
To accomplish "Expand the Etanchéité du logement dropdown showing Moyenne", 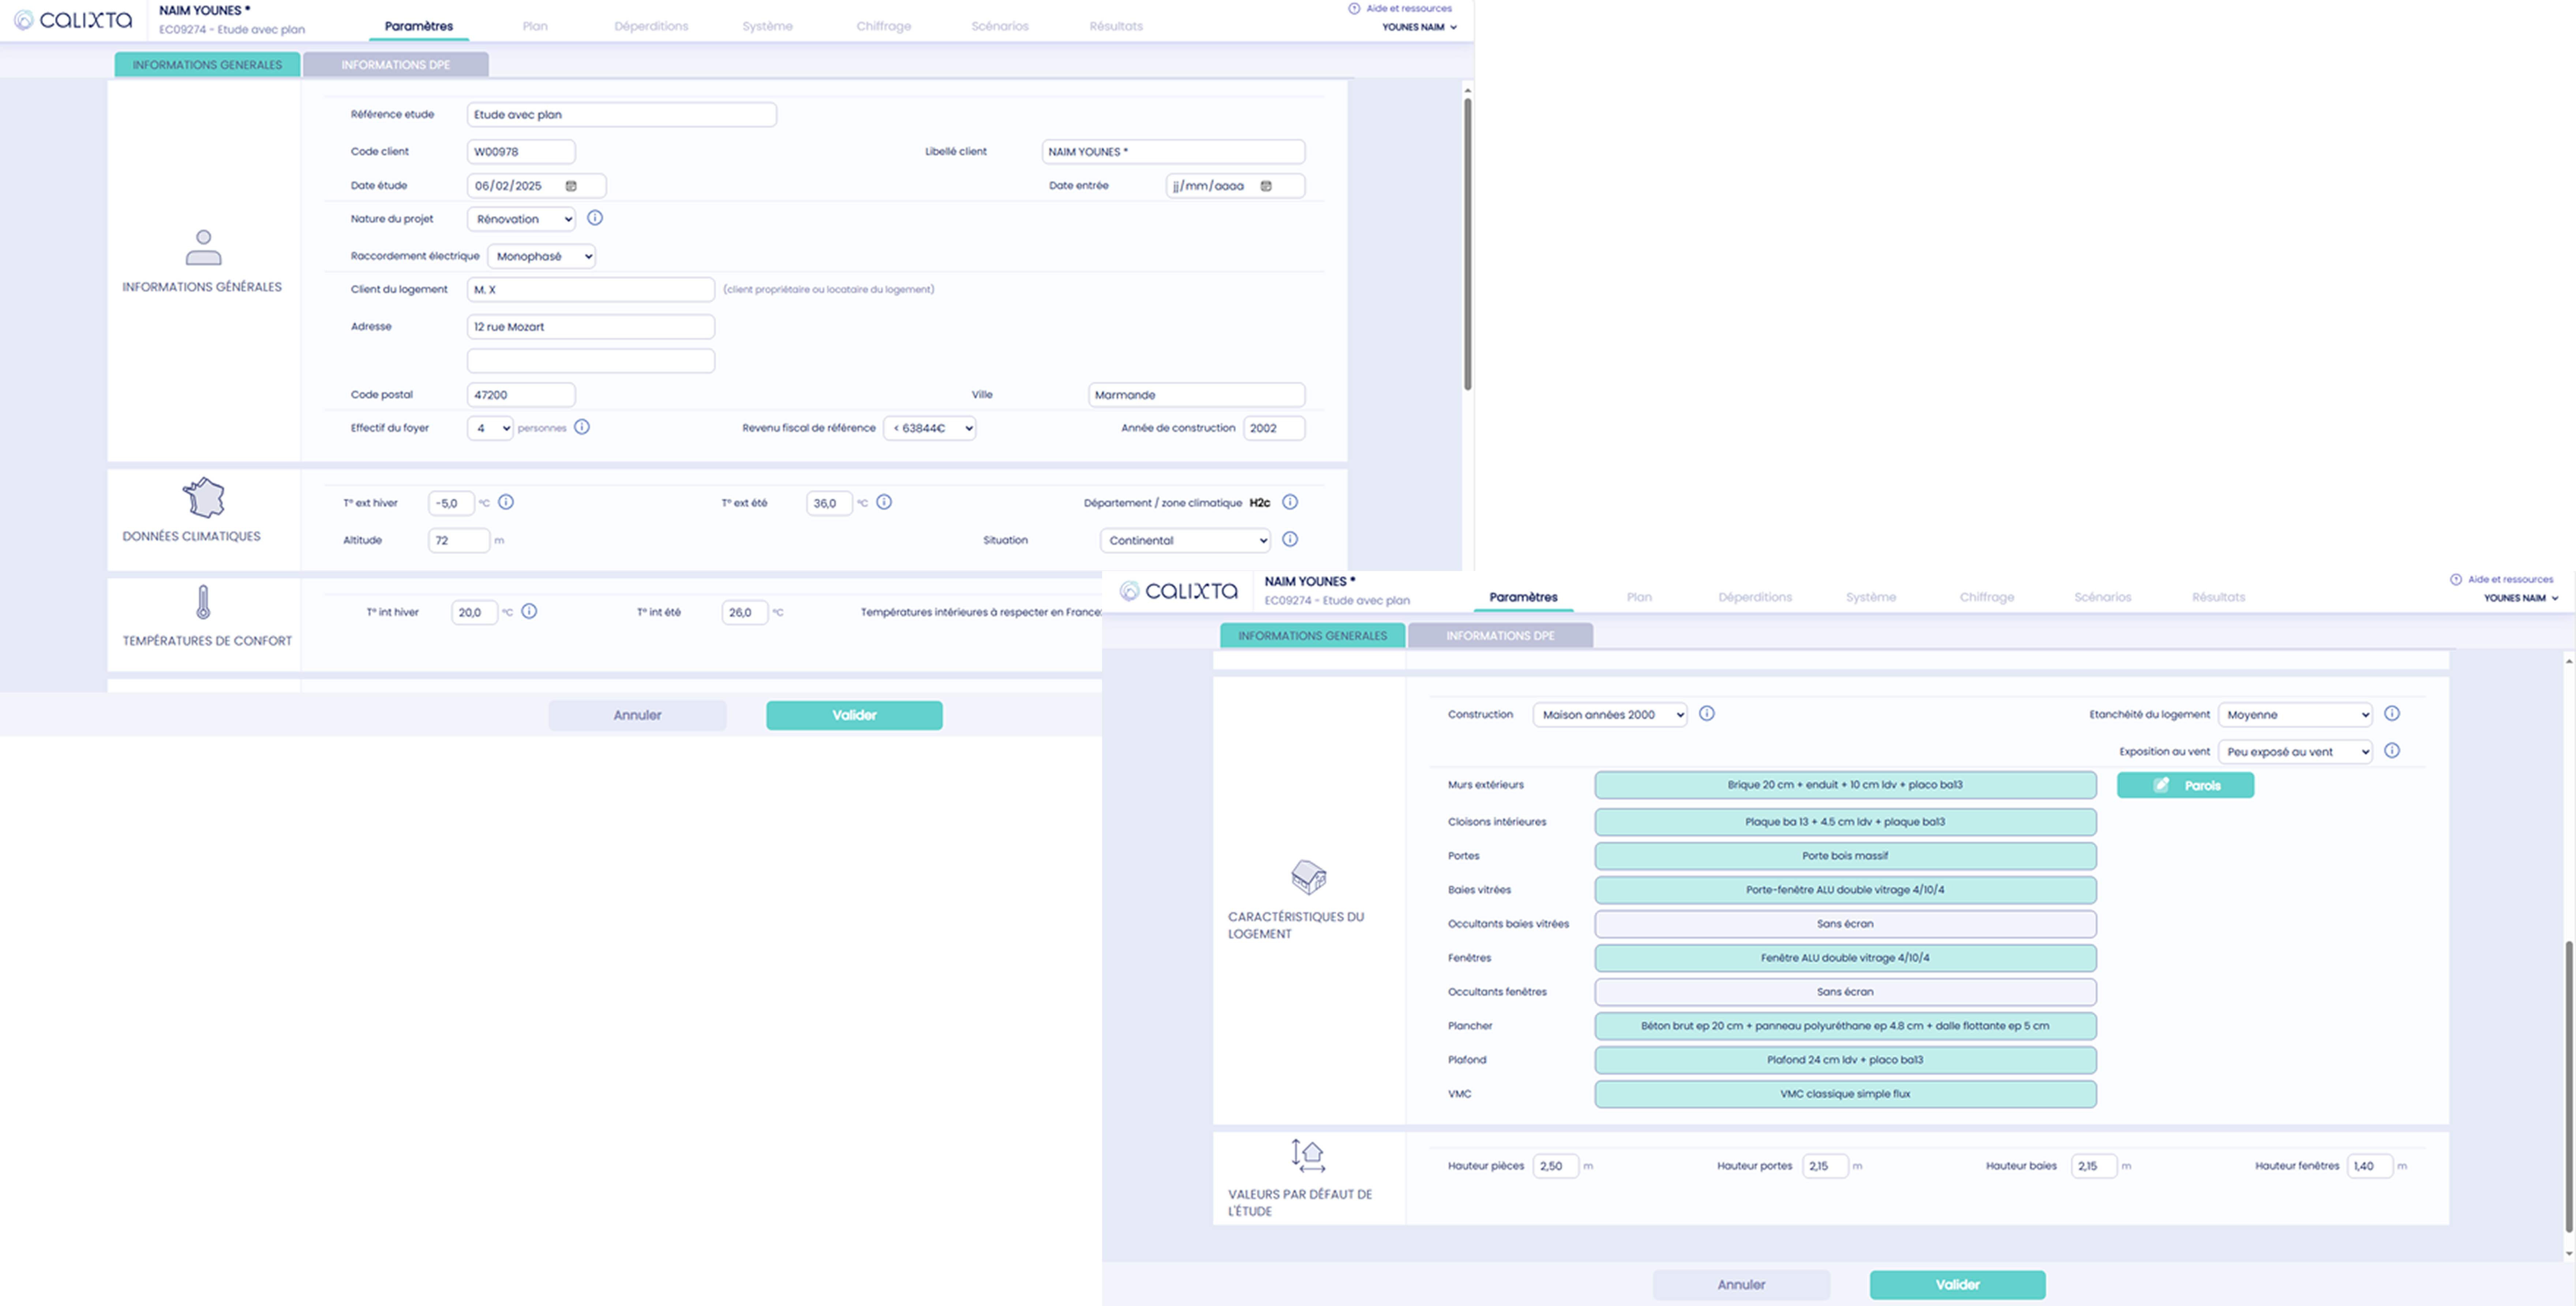I will (2295, 715).
